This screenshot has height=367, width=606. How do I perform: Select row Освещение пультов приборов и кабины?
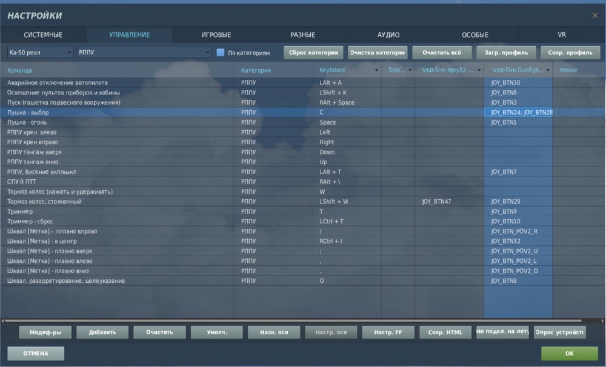[x=303, y=93]
